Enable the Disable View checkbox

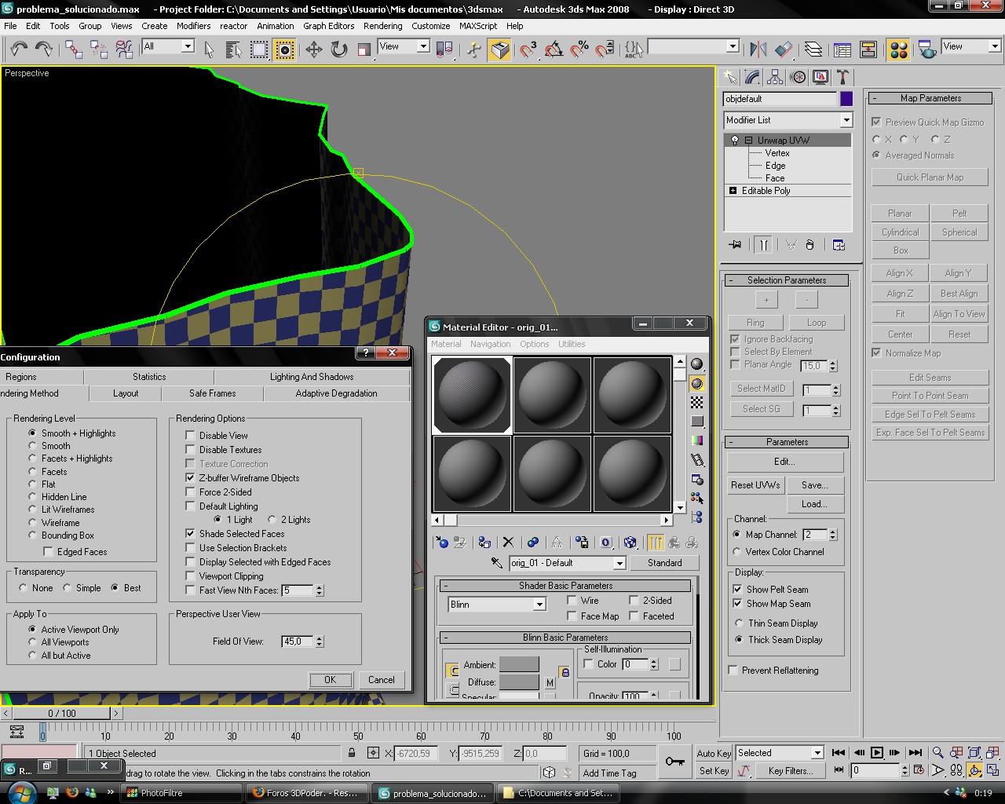point(190,435)
